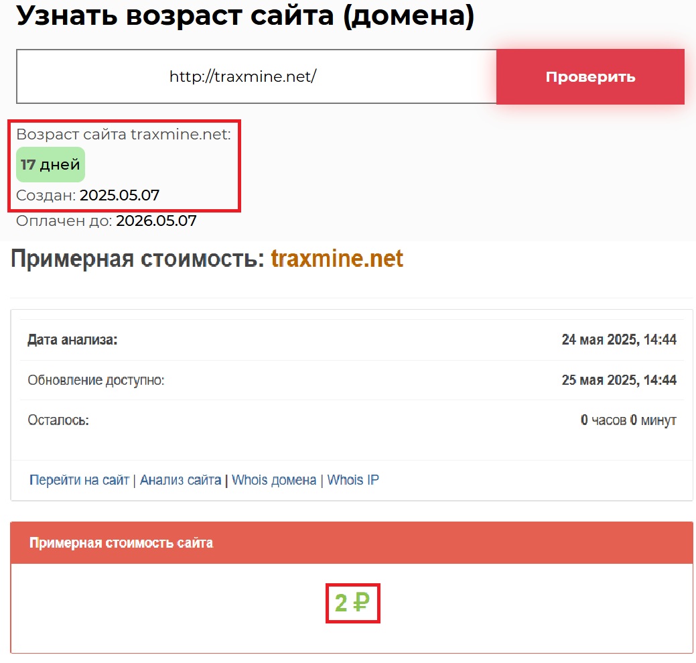Open the "Перейти на сайт" link
This screenshot has height=663, width=696.
pyautogui.click(x=79, y=480)
